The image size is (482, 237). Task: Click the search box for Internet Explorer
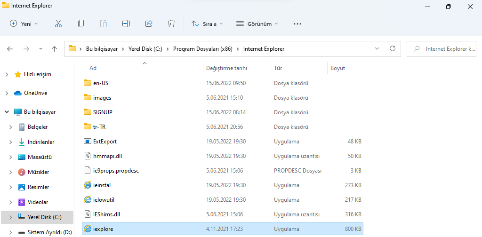pos(442,48)
